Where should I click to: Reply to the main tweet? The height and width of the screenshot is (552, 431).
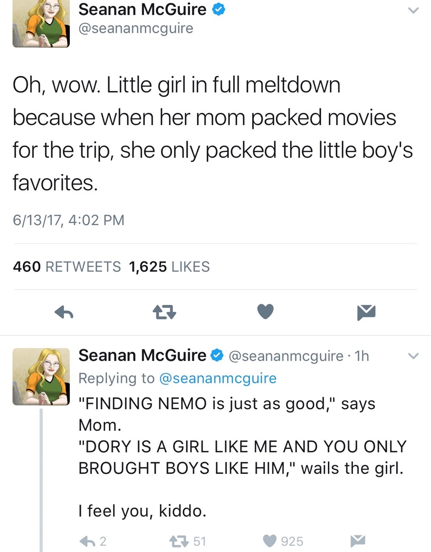64,312
